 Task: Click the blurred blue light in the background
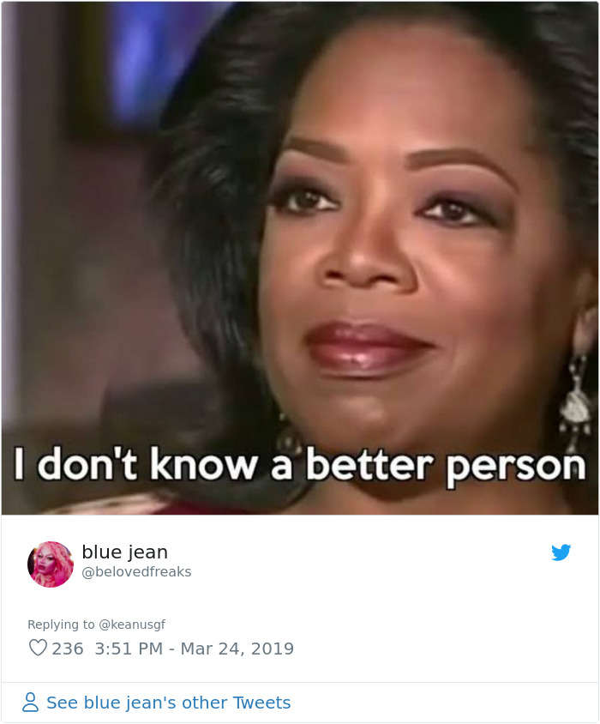point(141,60)
